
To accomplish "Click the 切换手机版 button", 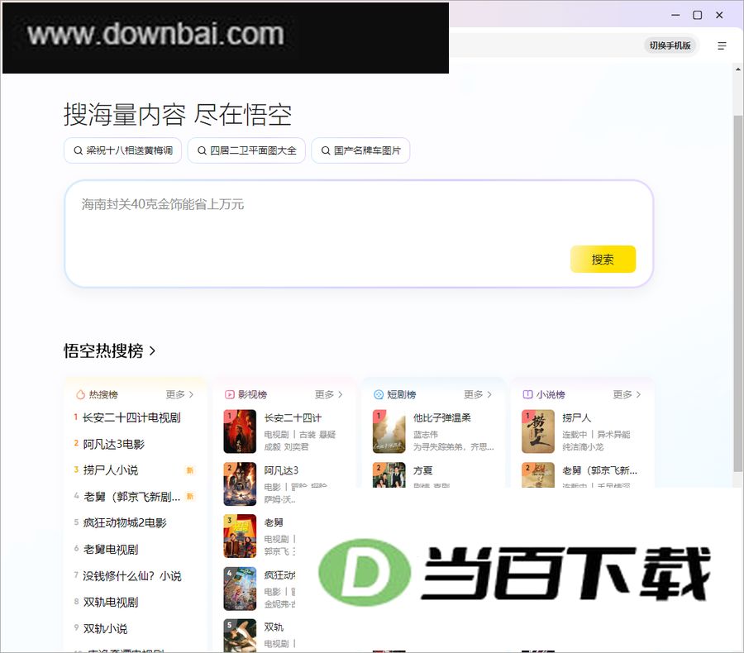I will pos(670,45).
